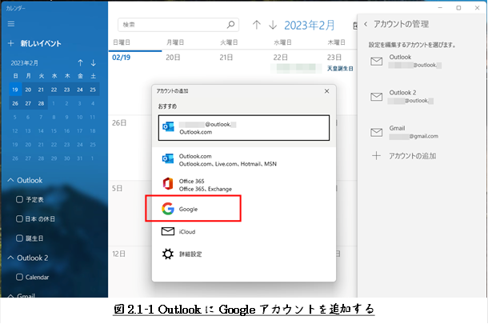Choose the recommended @outlook account entry
The height and width of the screenshot is (324, 488).
[244, 128]
